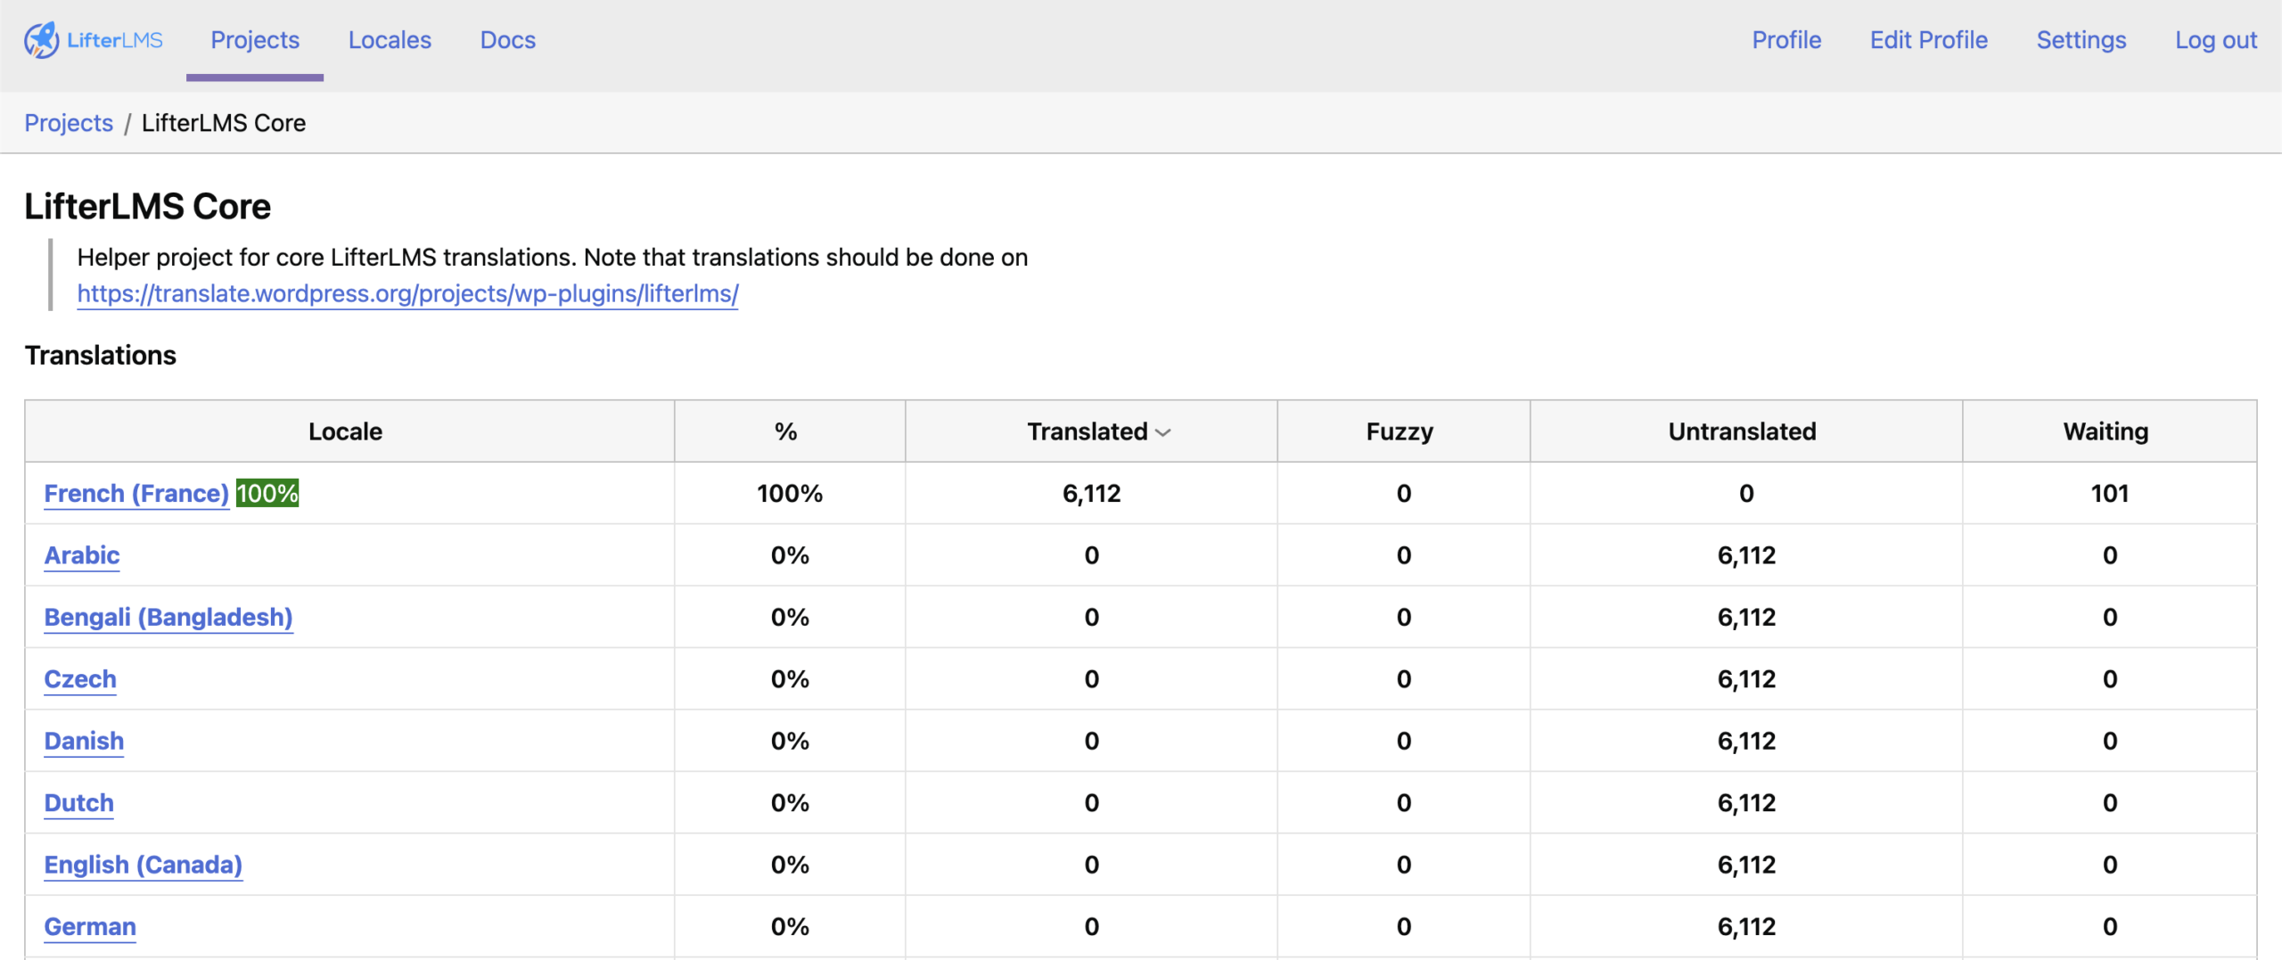Click the Edit Profile link
Viewport: 2282px width, 960px height.
[1928, 40]
